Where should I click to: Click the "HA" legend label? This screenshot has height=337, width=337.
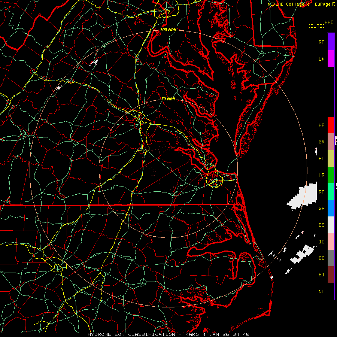[x=322, y=125]
